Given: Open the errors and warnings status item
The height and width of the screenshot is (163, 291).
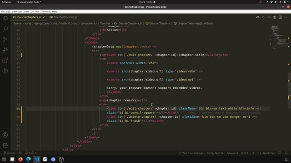Looking at the screenshot, I should pos(31,153).
